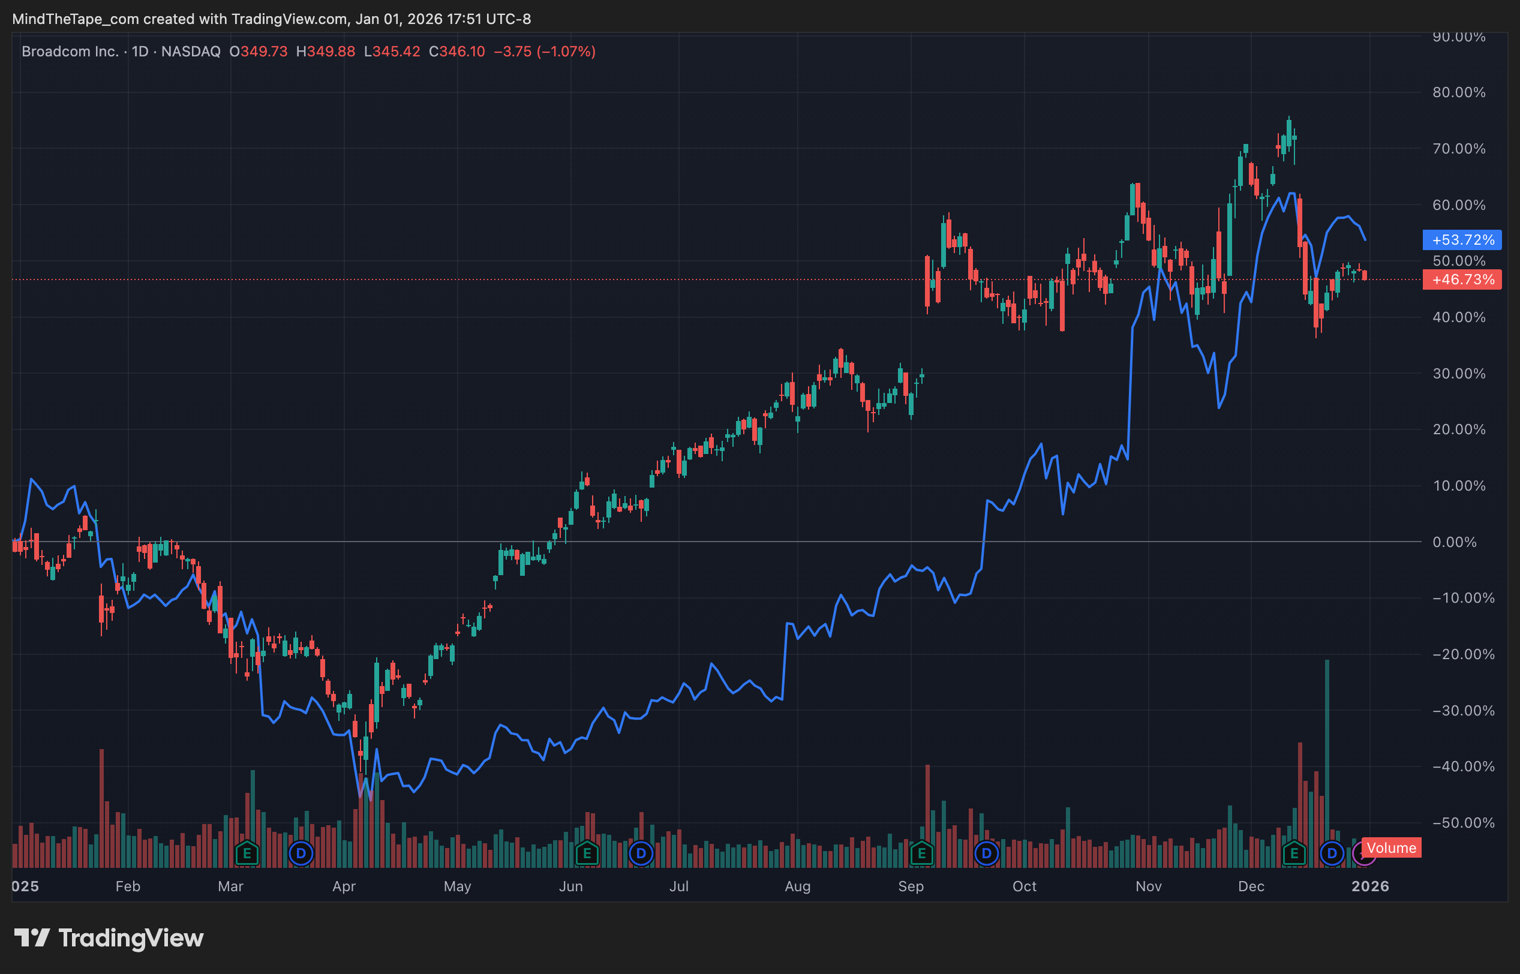The width and height of the screenshot is (1520, 974).
Task: Click the March earnings E marker
Action: (x=247, y=854)
